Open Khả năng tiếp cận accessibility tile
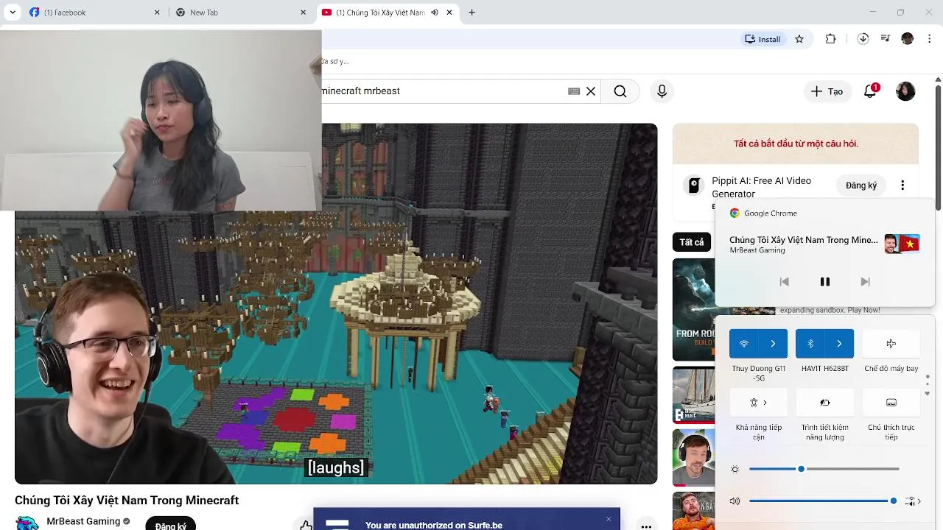This screenshot has height=530, width=943. 758,403
